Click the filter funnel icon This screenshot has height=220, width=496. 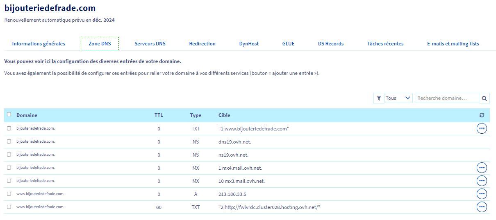point(379,98)
